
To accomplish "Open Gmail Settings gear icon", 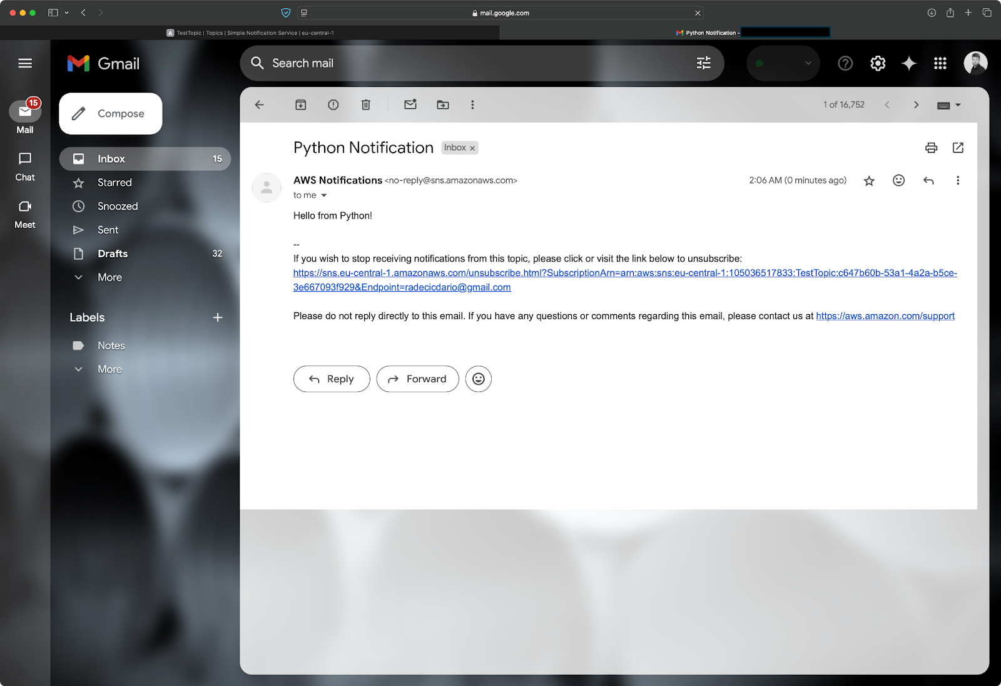I will (878, 63).
